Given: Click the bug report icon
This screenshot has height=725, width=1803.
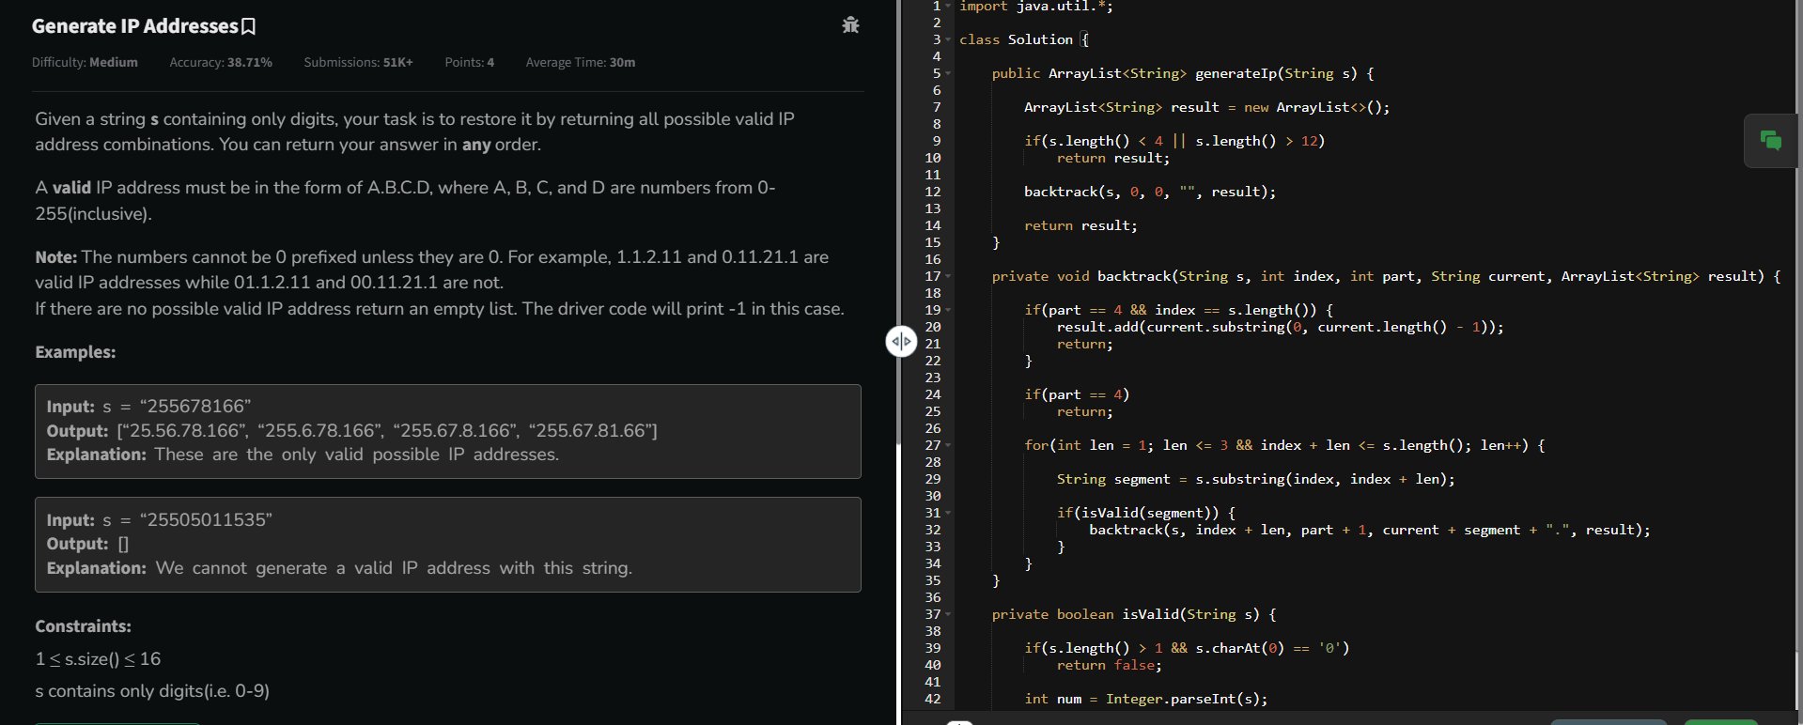Looking at the screenshot, I should point(850,25).
